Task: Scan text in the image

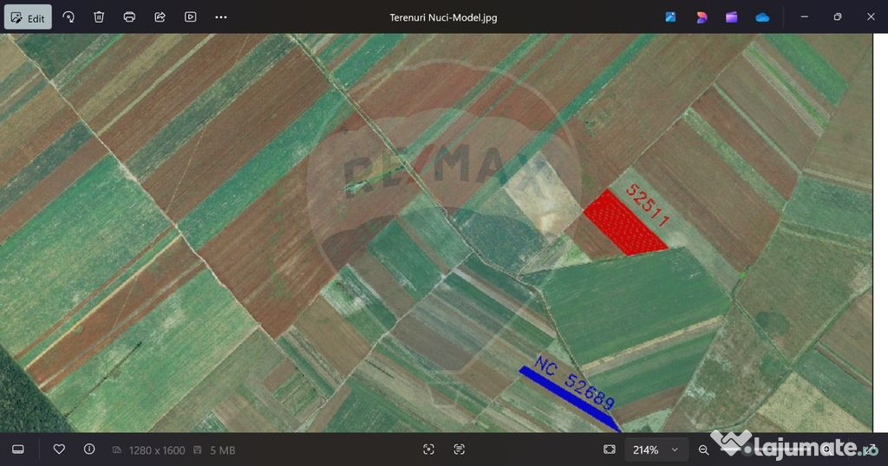Action: click(x=459, y=450)
